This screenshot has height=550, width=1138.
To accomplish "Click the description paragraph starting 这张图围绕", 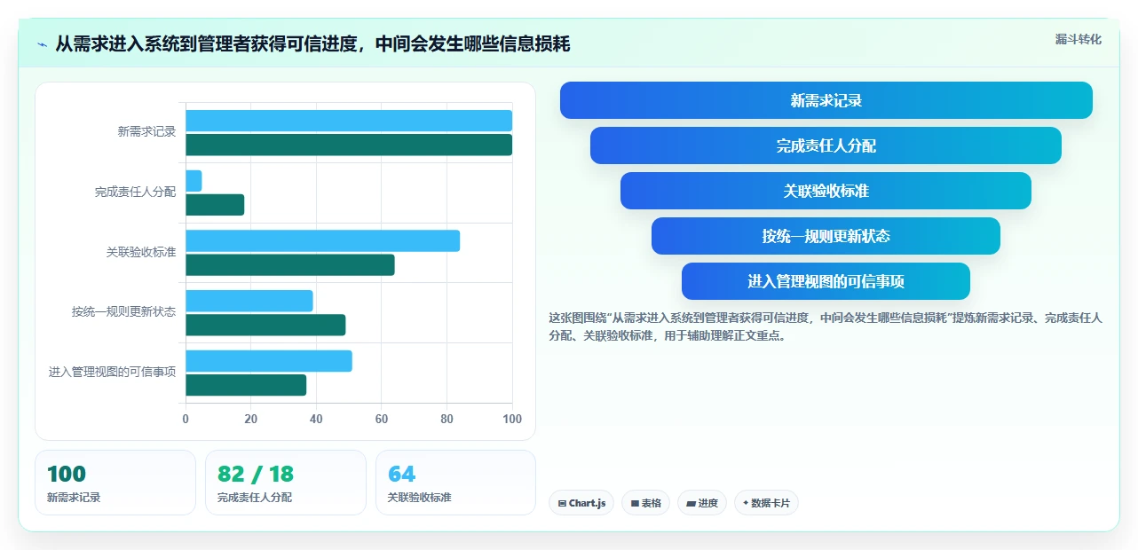I will [x=826, y=326].
